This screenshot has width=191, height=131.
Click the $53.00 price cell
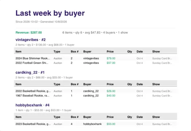pos(111,124)
